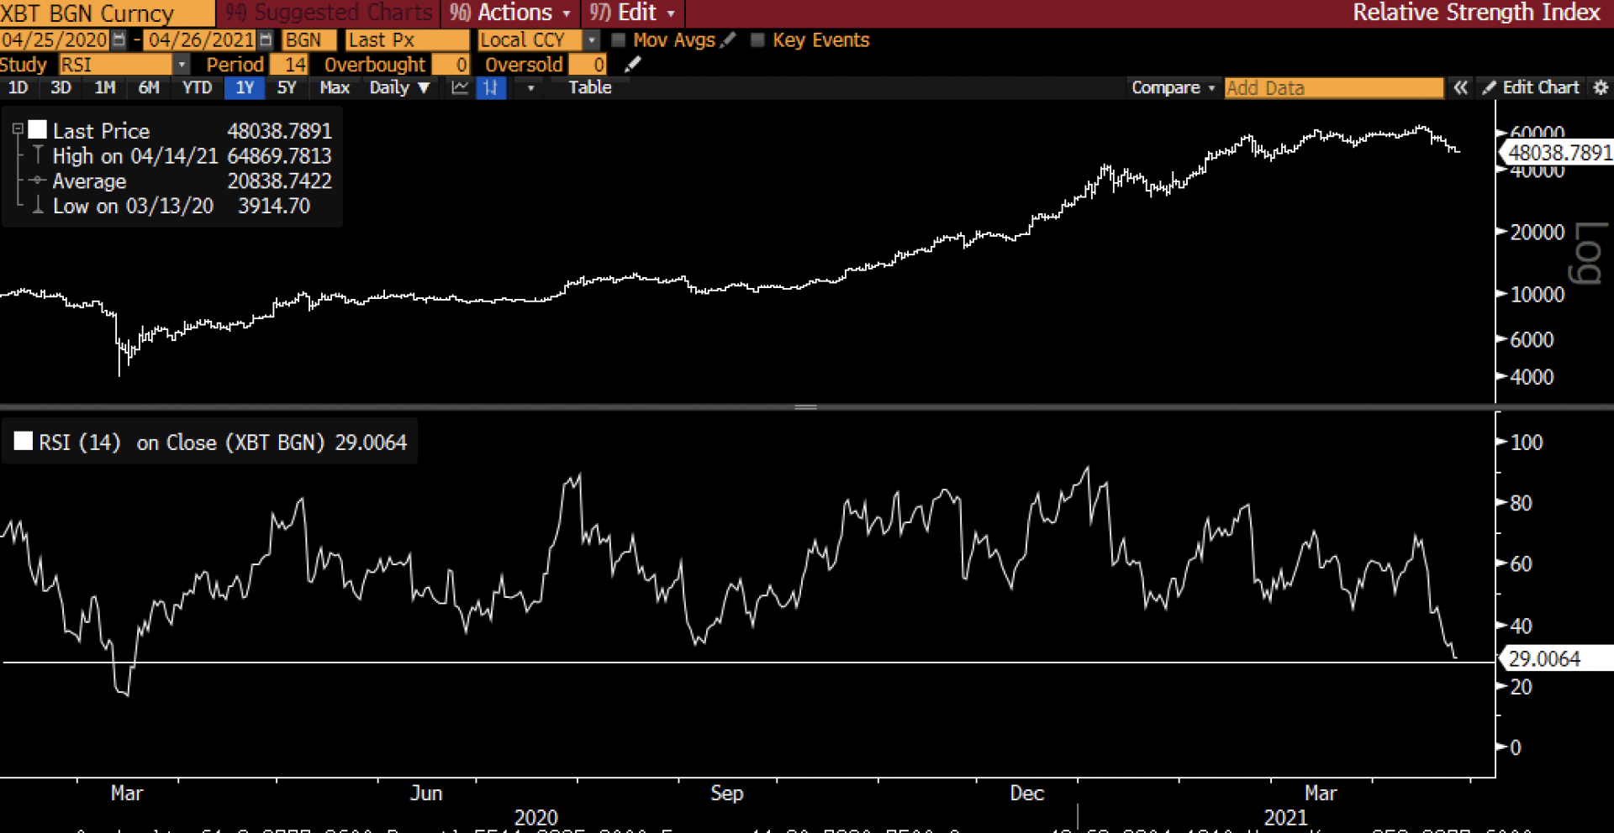
Task: Click the Edit Chart button
Action: pyautogui.click(x=1532, y=87)
